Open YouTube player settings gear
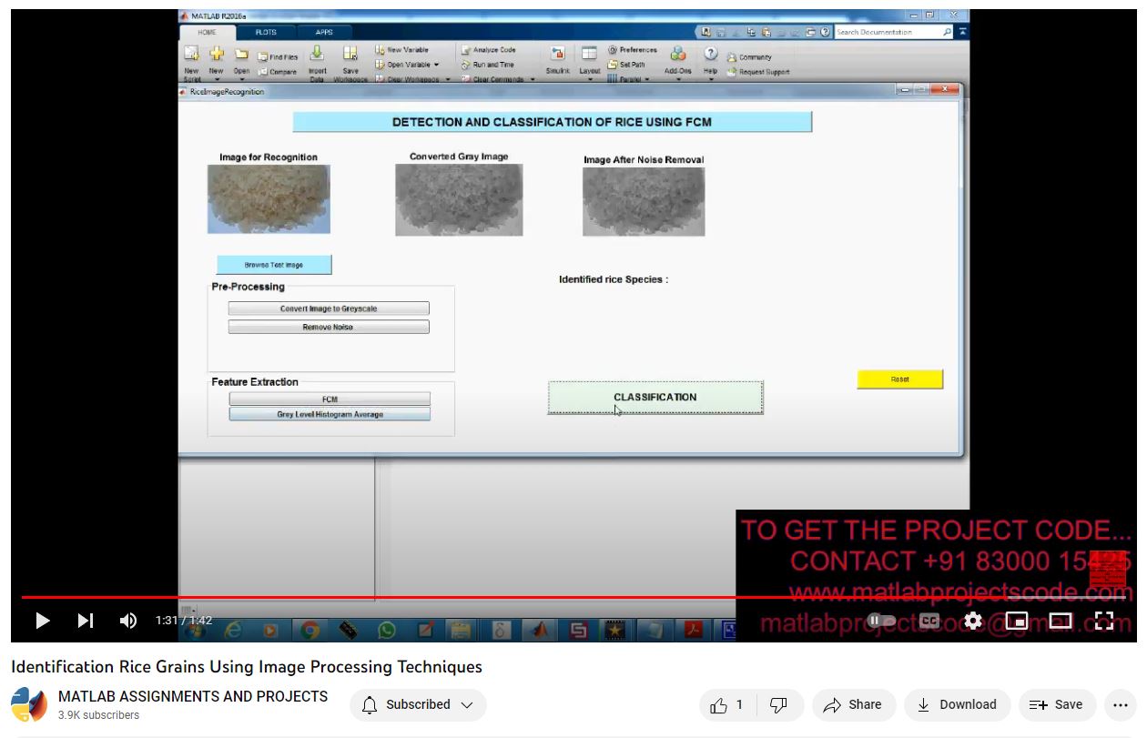The width and height of the screenshot is (1147, 738). pyautogui.click(x=973, y=621)
